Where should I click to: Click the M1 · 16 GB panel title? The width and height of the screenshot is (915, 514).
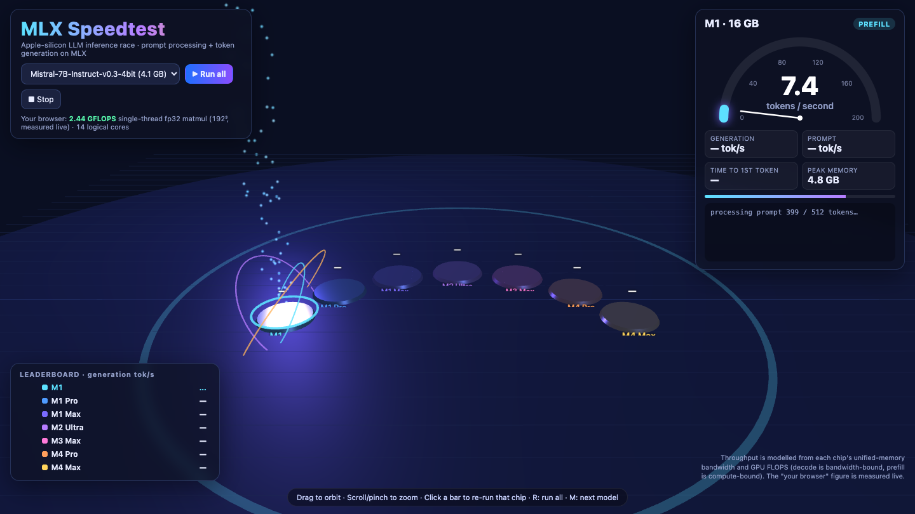pos(731,24)
